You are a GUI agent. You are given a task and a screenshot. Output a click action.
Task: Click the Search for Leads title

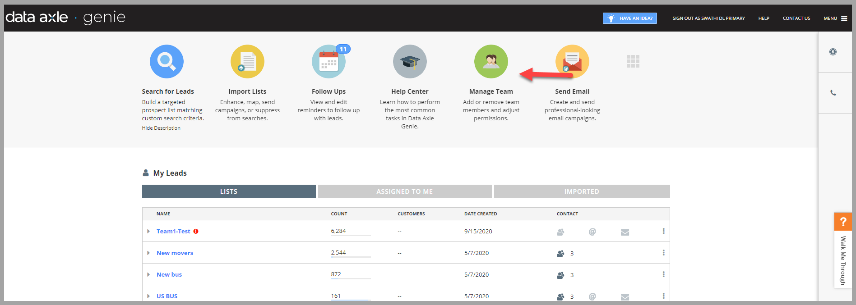(x=168, y=91)
